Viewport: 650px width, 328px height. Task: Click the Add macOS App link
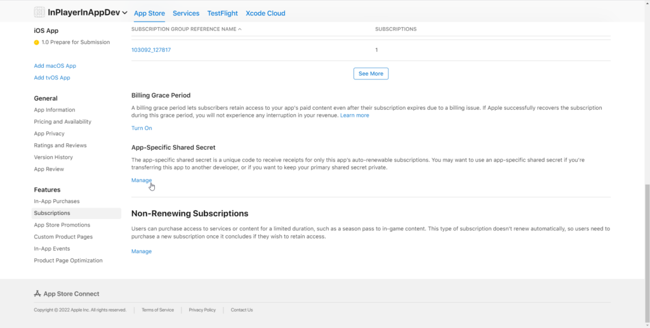click(55, 66)
